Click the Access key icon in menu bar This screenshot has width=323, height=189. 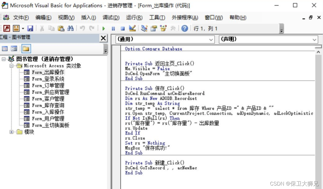pyautogui.click(x=6, y=18)
